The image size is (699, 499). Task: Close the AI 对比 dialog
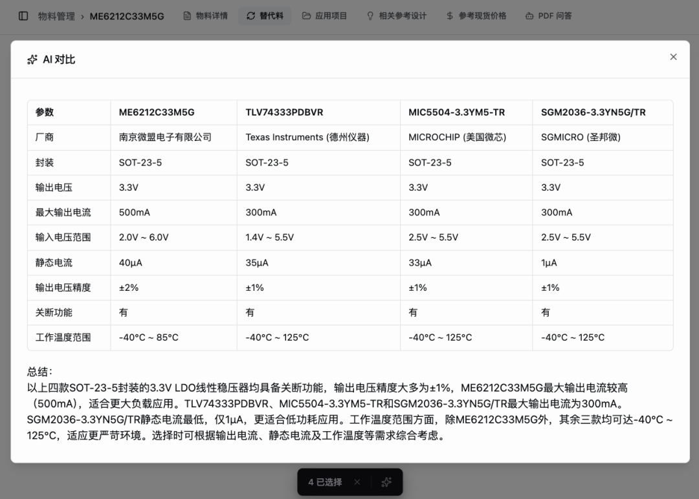coord(673,56)
